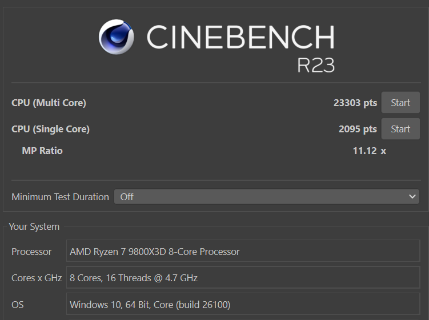Click the Cores x GHz field with 8 Cores

click(x=243, y=277)
